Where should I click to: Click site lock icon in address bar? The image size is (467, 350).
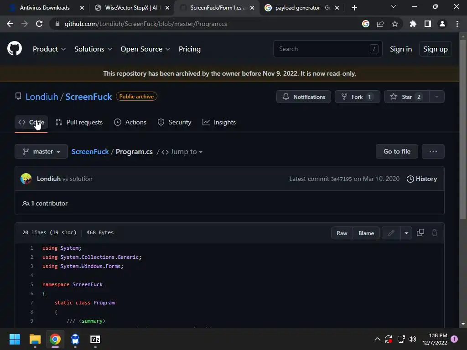click(x=57, y=24)
